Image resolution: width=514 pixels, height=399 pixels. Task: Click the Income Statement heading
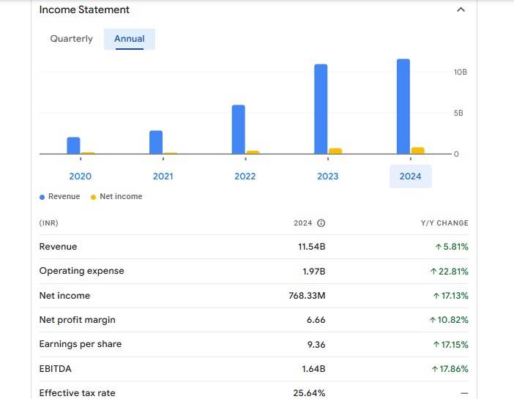(x=84, y=10)
